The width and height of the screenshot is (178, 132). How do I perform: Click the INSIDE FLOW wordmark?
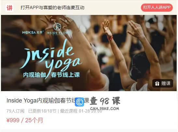tap(58, 33)
